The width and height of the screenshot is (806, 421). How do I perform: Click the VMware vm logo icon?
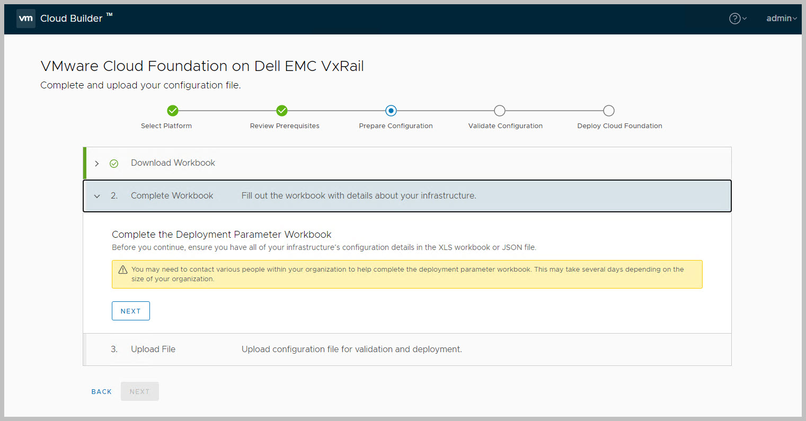tap(25, 19)
